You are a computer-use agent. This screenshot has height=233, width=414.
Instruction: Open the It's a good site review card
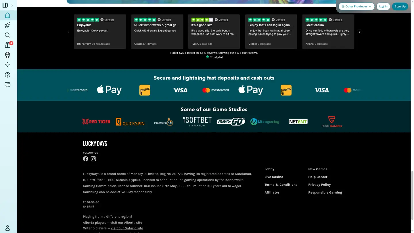coord(214,32)
